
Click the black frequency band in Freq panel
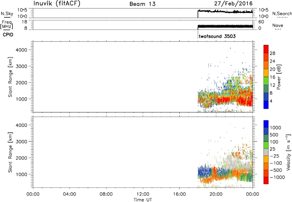(225, 26)
